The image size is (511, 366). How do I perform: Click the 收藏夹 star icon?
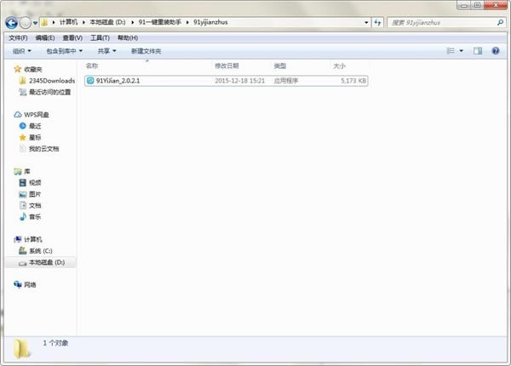tap(18, 69)
